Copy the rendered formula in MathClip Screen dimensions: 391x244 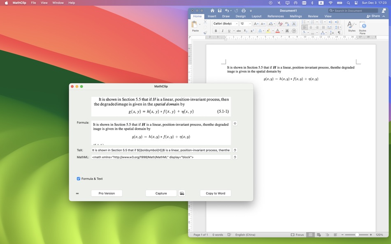coord(235,124)
